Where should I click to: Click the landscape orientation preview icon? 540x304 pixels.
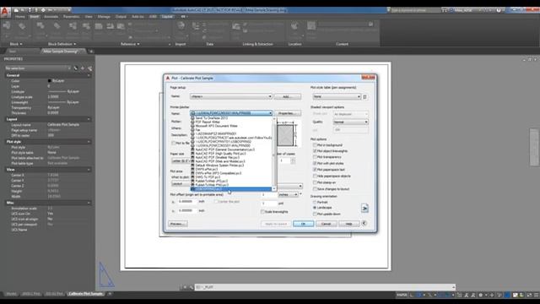pyautogui.click(x=364, y=208)
